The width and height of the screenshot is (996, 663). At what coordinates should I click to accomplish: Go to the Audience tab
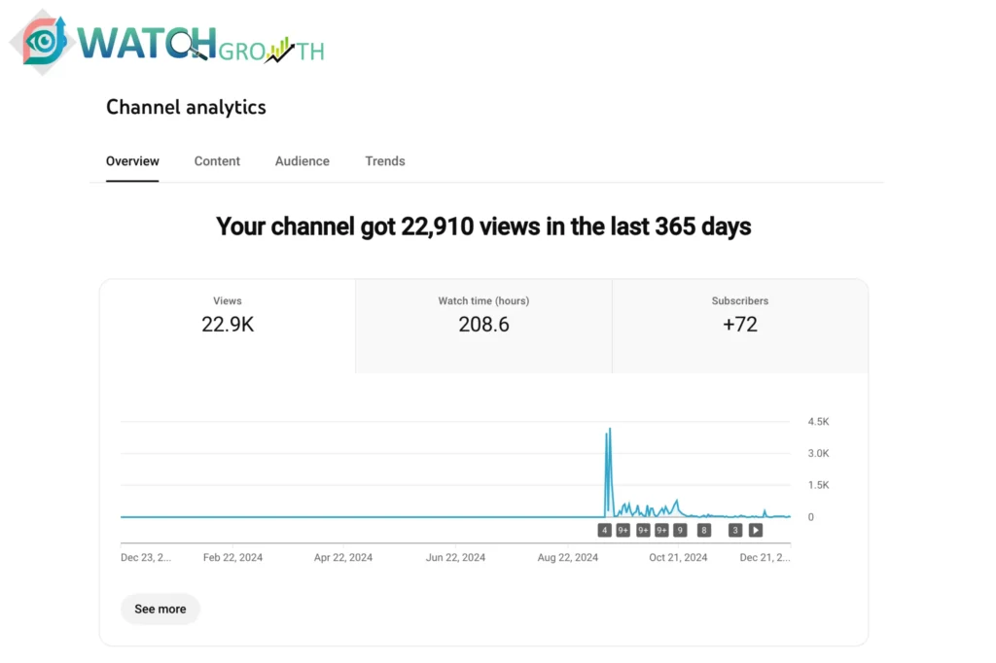click(x=302, y=161)
